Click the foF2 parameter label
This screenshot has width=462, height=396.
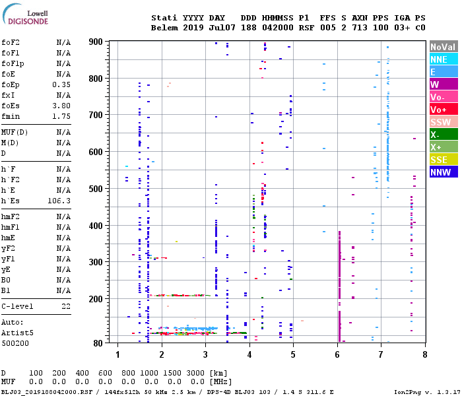pos(11,42)
